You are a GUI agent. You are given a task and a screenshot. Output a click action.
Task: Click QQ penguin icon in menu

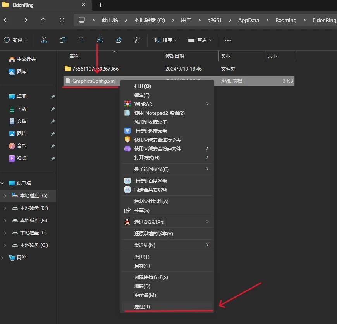coord(127,222)
